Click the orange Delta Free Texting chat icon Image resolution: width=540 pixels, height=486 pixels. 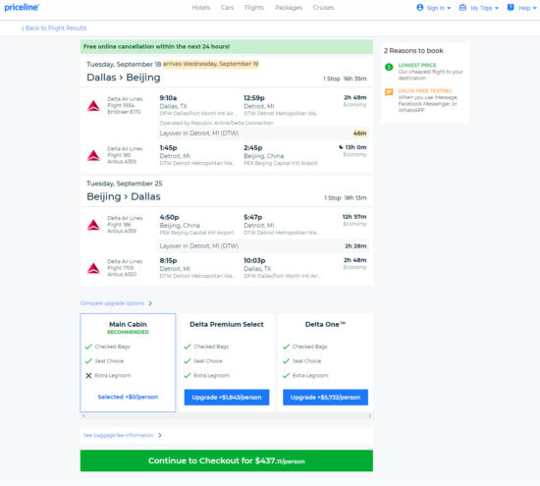click(389, 92)
